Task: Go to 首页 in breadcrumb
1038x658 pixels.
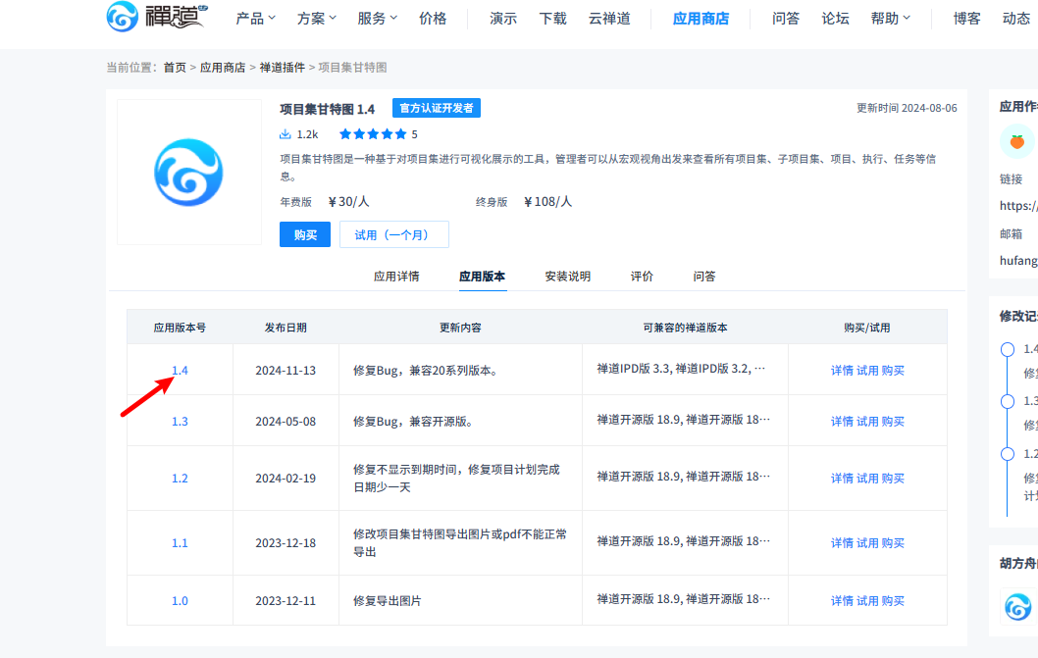Action: pyautogui.click(x=175, y=68)
